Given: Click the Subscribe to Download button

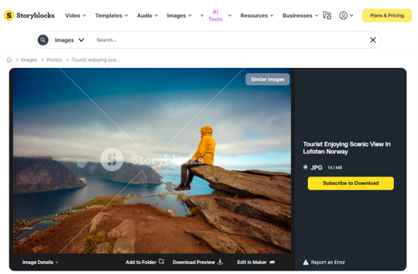Looking at the screenshot, I should pos(351,183).
